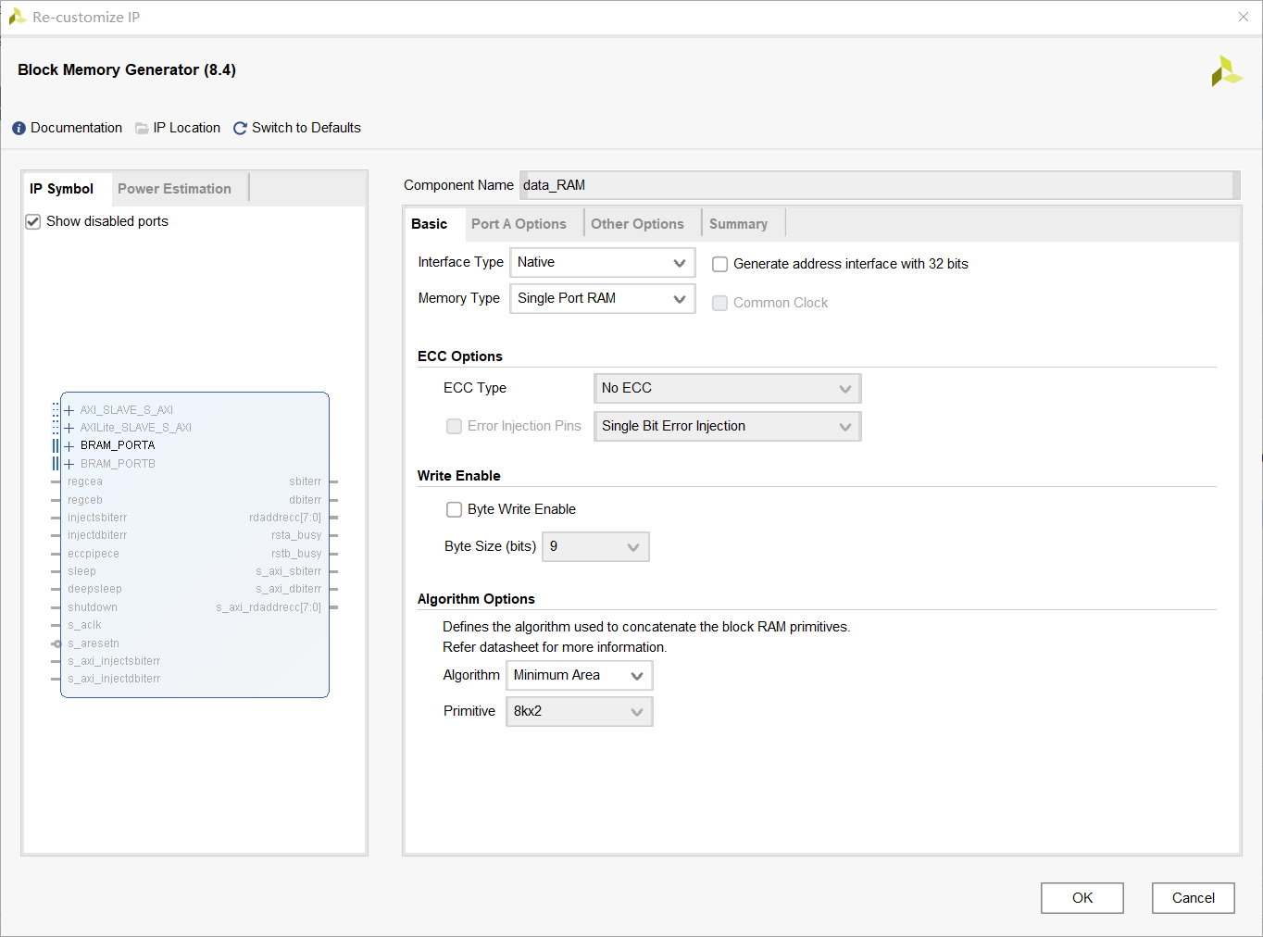Image resolution: width=1263 pixels, height=937 pixels.
Task: Click the injectsbiterr port label
Action: [x=97, y=518]
